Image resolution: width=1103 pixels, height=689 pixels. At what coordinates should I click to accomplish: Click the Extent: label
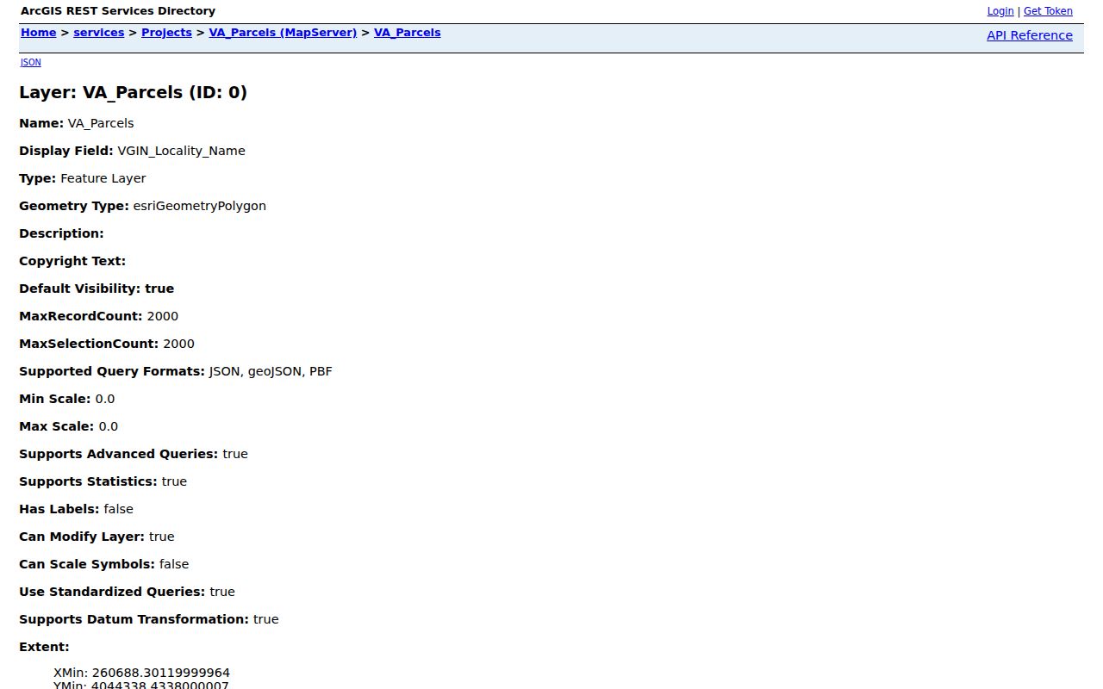pyautogui.click(x=44, y=647)
